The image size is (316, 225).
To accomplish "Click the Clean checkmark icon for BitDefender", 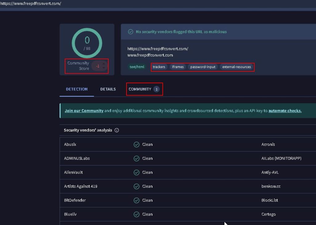I will point(136,200).
